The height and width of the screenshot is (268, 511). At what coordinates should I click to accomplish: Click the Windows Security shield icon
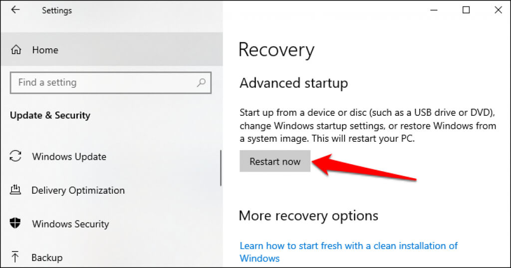15,224
